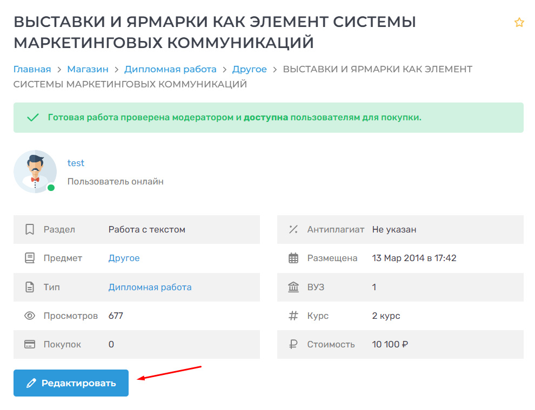Click the eye icon beside Просмотров
The image size is (535, 410).
pyautogui.click(x=30, y=316)
